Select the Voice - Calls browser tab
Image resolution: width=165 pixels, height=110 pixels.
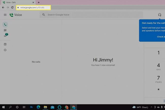(18, 2)
